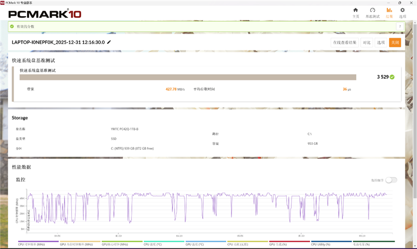Click partition text C: (NTFS) 939 GB
This screenshot has width=417, height=249.
tap(132, 148)
